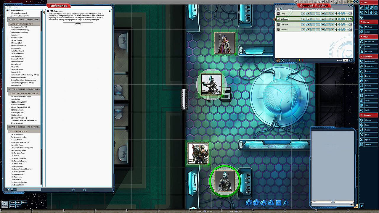Viewport: 379px width, 213px height.
Task: Toggle the S-Cover modifier button
Action: coord(24,202)
